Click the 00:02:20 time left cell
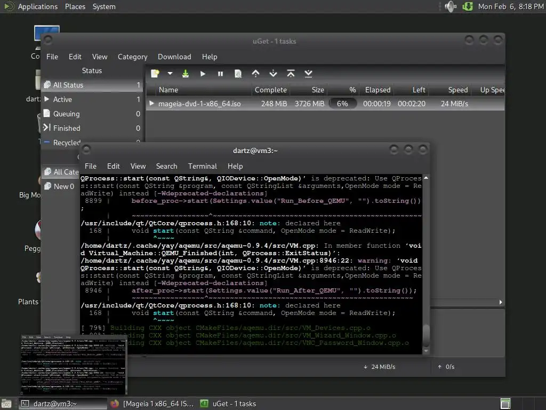This screenshot has width=546, height=410. point(412,104)
